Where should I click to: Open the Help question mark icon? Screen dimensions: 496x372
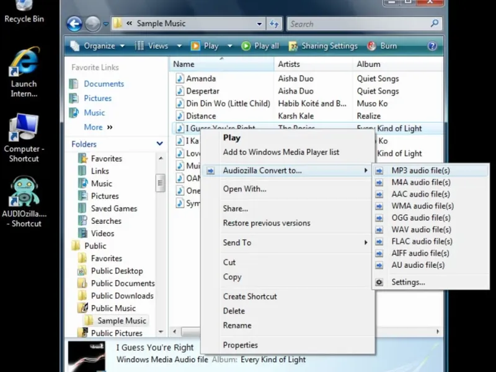[x=432, y=46]
